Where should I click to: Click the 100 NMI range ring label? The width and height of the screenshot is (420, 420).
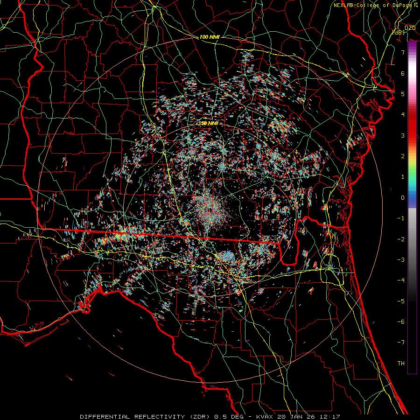(x=210, y=37)
